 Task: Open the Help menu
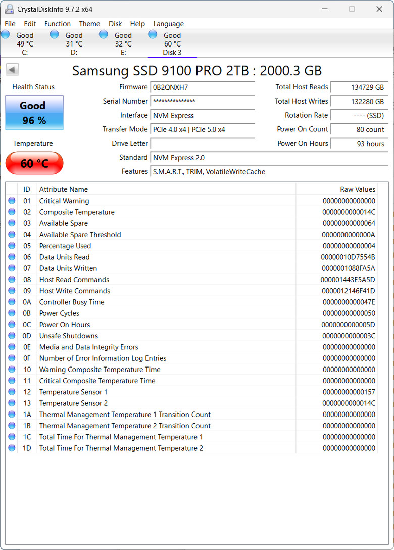(x=137, y=24)
